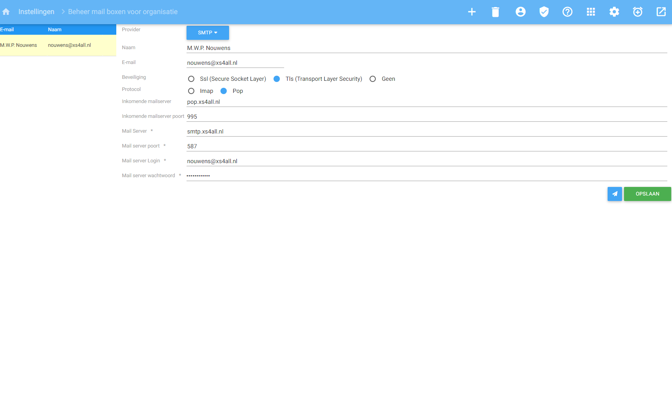Image resolution: width=672 pixels, height=409 pixels.
Task: Focus the Naam input field
Action: (427, 48)
